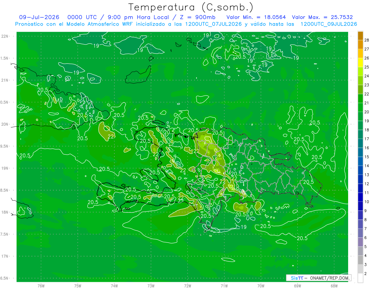The height and width of the screenshot is (290, 375).
Task: Click the 74W longitude axis label
Action: click(114, 286)
